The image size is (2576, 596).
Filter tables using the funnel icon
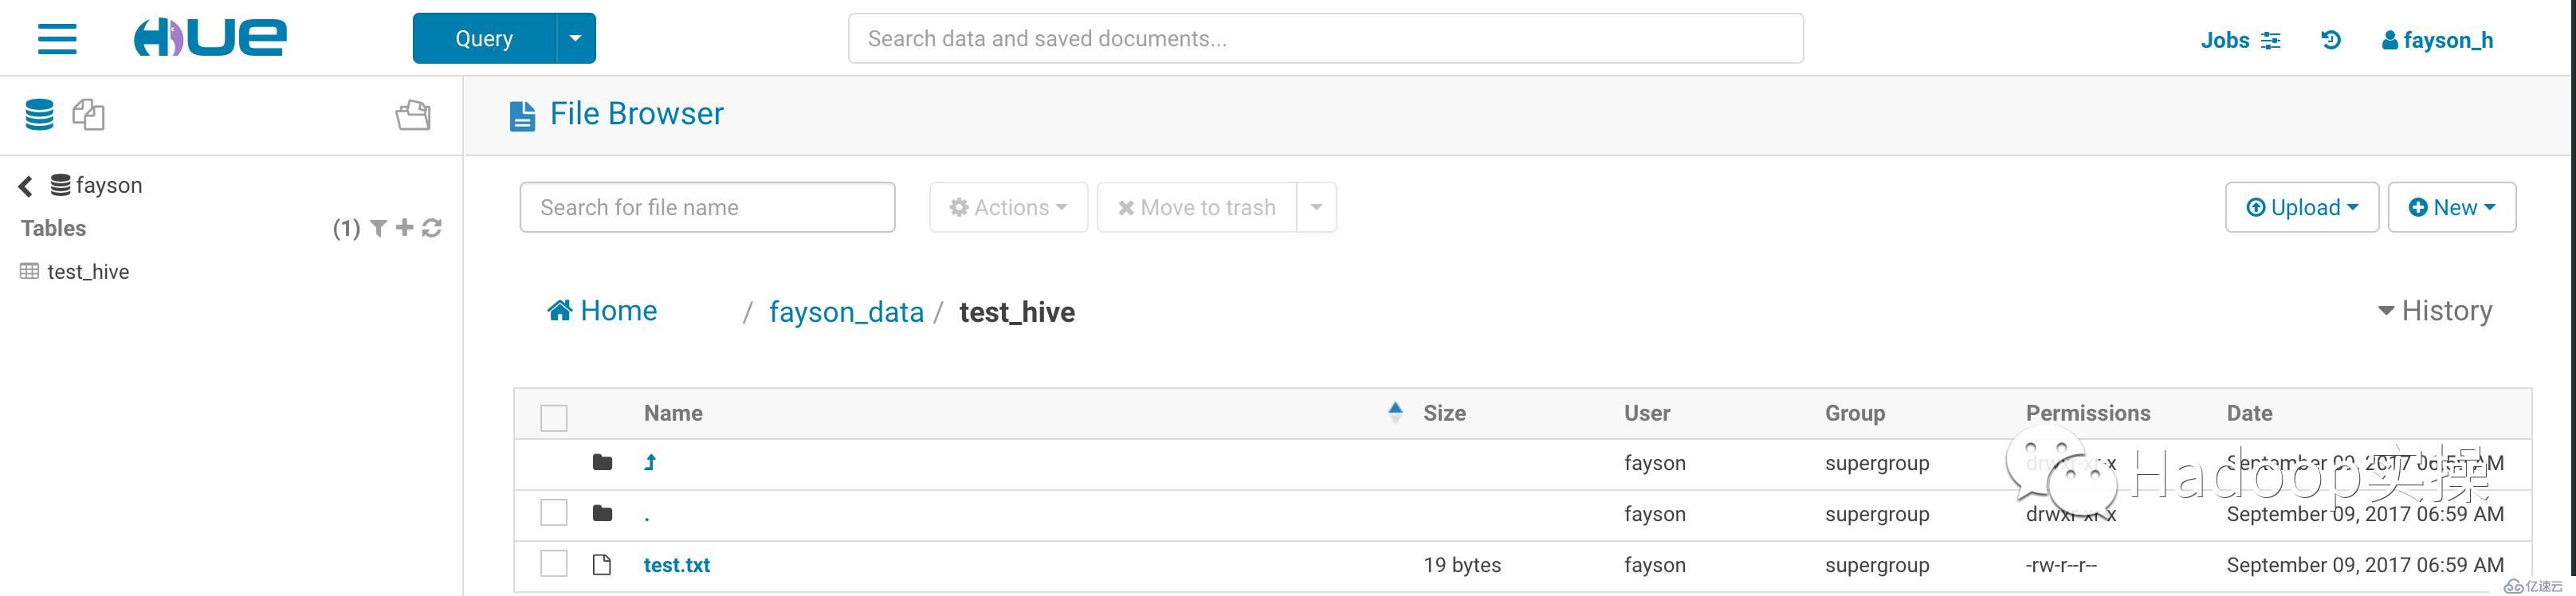click(378, 228)
